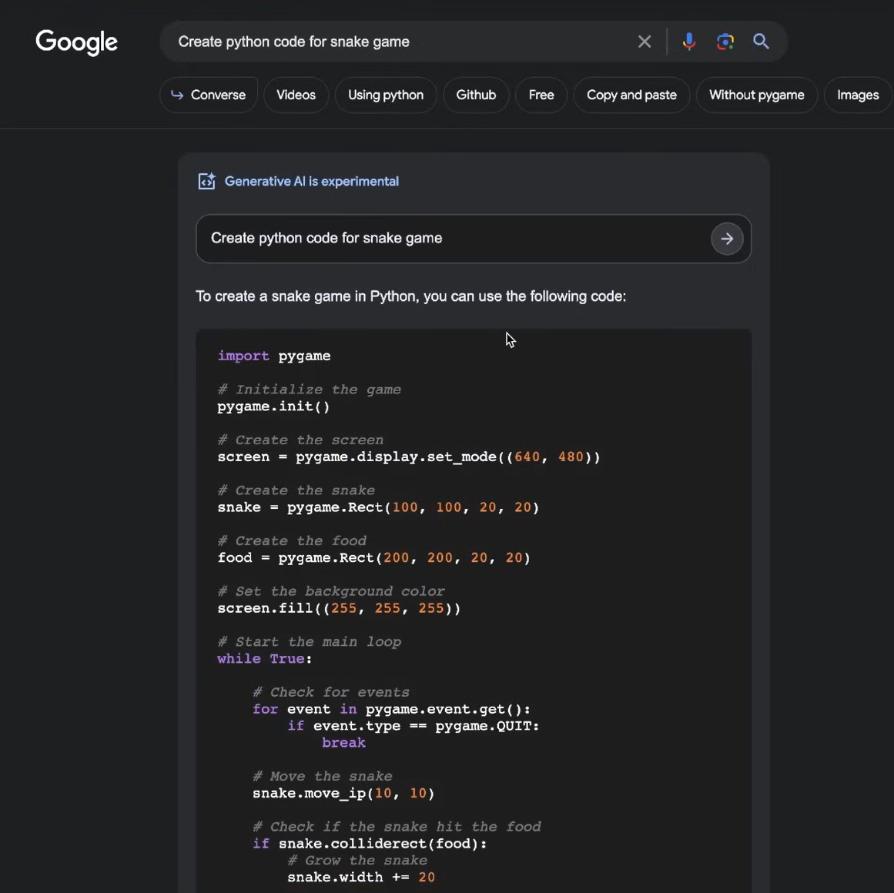
Task: Click '# Check if the snake hit the food' comment
Action: point(397,827)
